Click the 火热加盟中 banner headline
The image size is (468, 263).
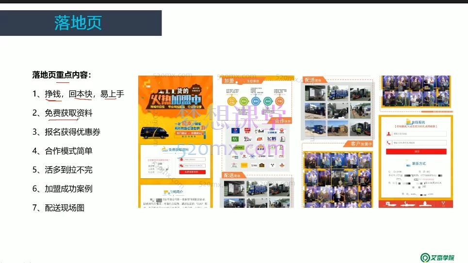tap(175, 103)
